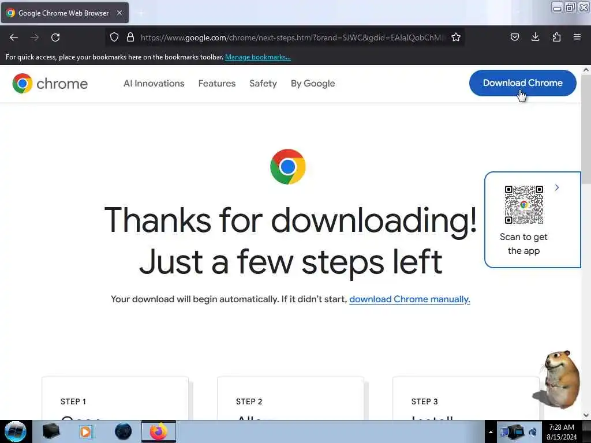Open AI Innovations nav item

point(154,83)
